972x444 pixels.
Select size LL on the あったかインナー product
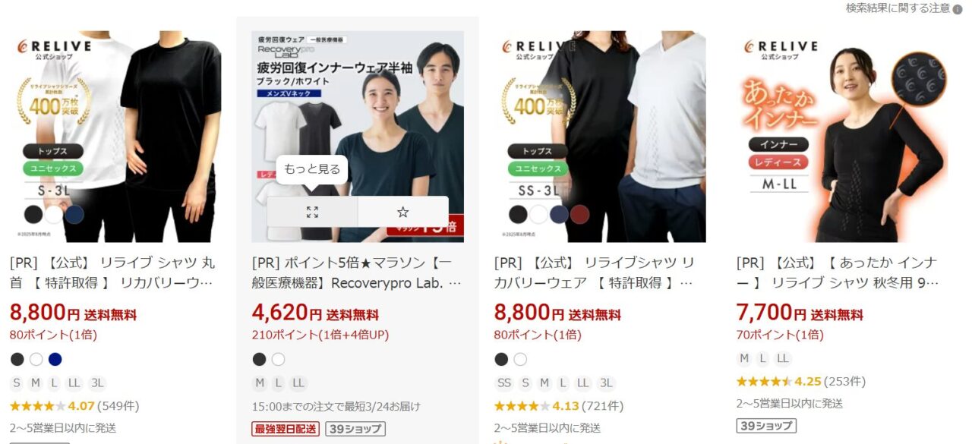pyautogui.click(x=783, y=359)
